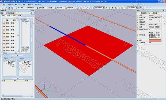The height and width of the screenshot is (100, 166).
Task: Click the second green icon after view dropdown
Action: [x=109, y=7]
